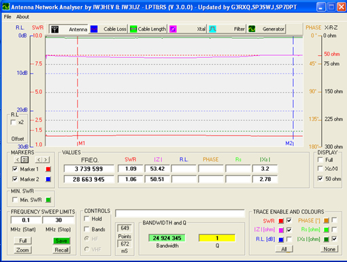The width and height of the screenshot is (347, 262).
Task: Open the Filter mode icon
Action: click(x=212, y=29)
